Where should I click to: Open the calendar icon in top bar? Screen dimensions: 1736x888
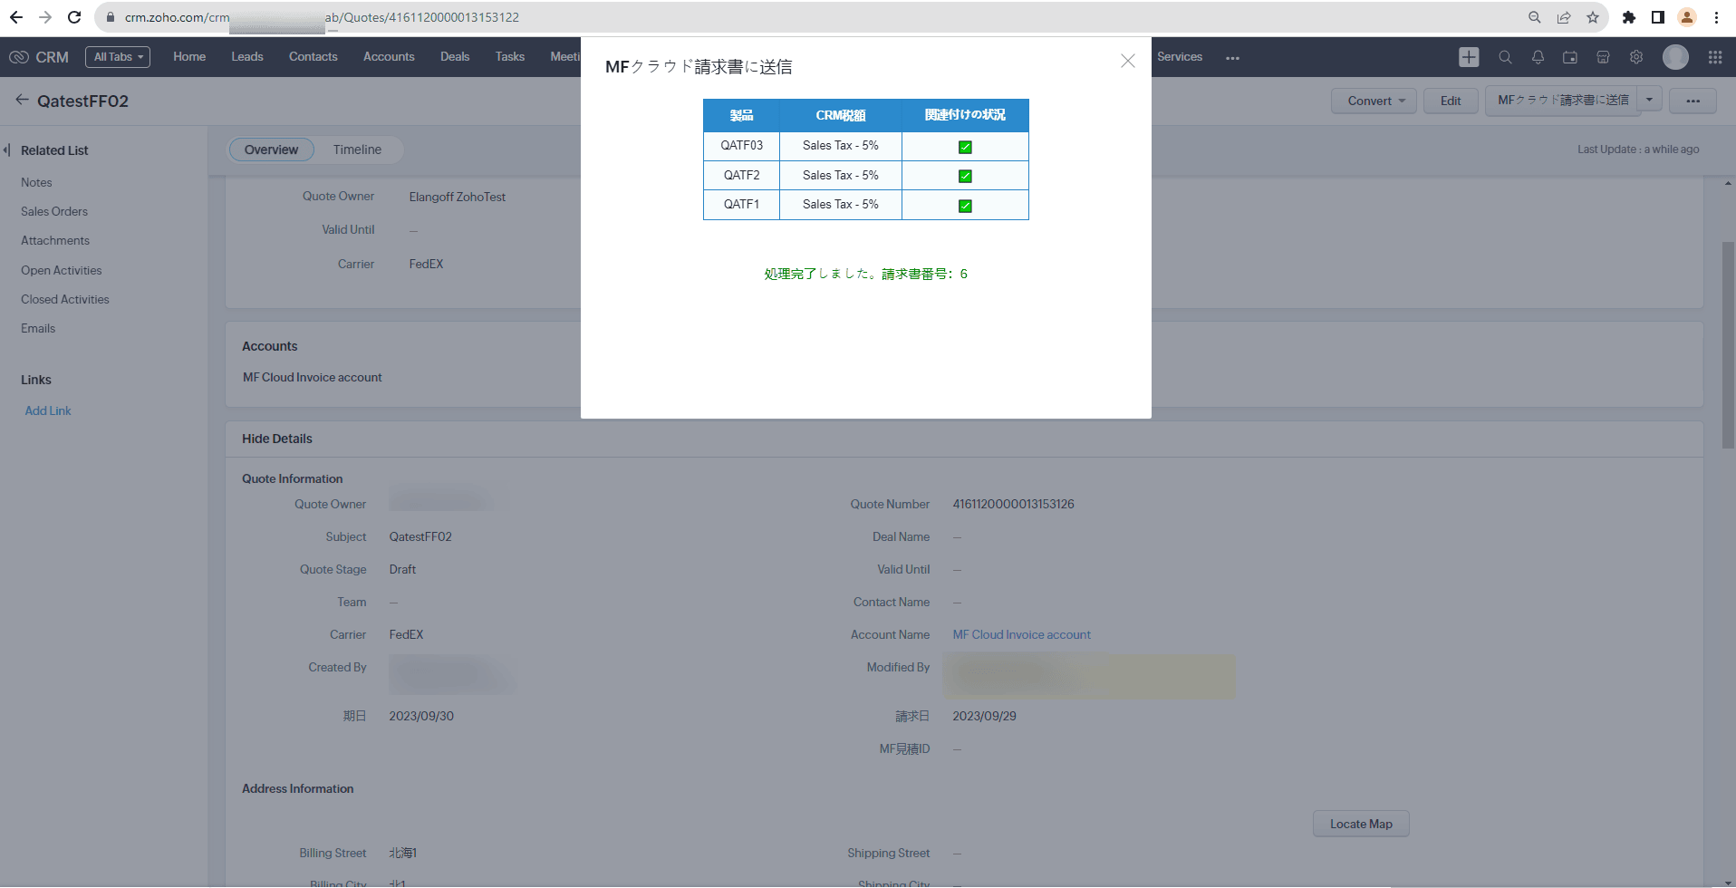tap(1570, 57)
